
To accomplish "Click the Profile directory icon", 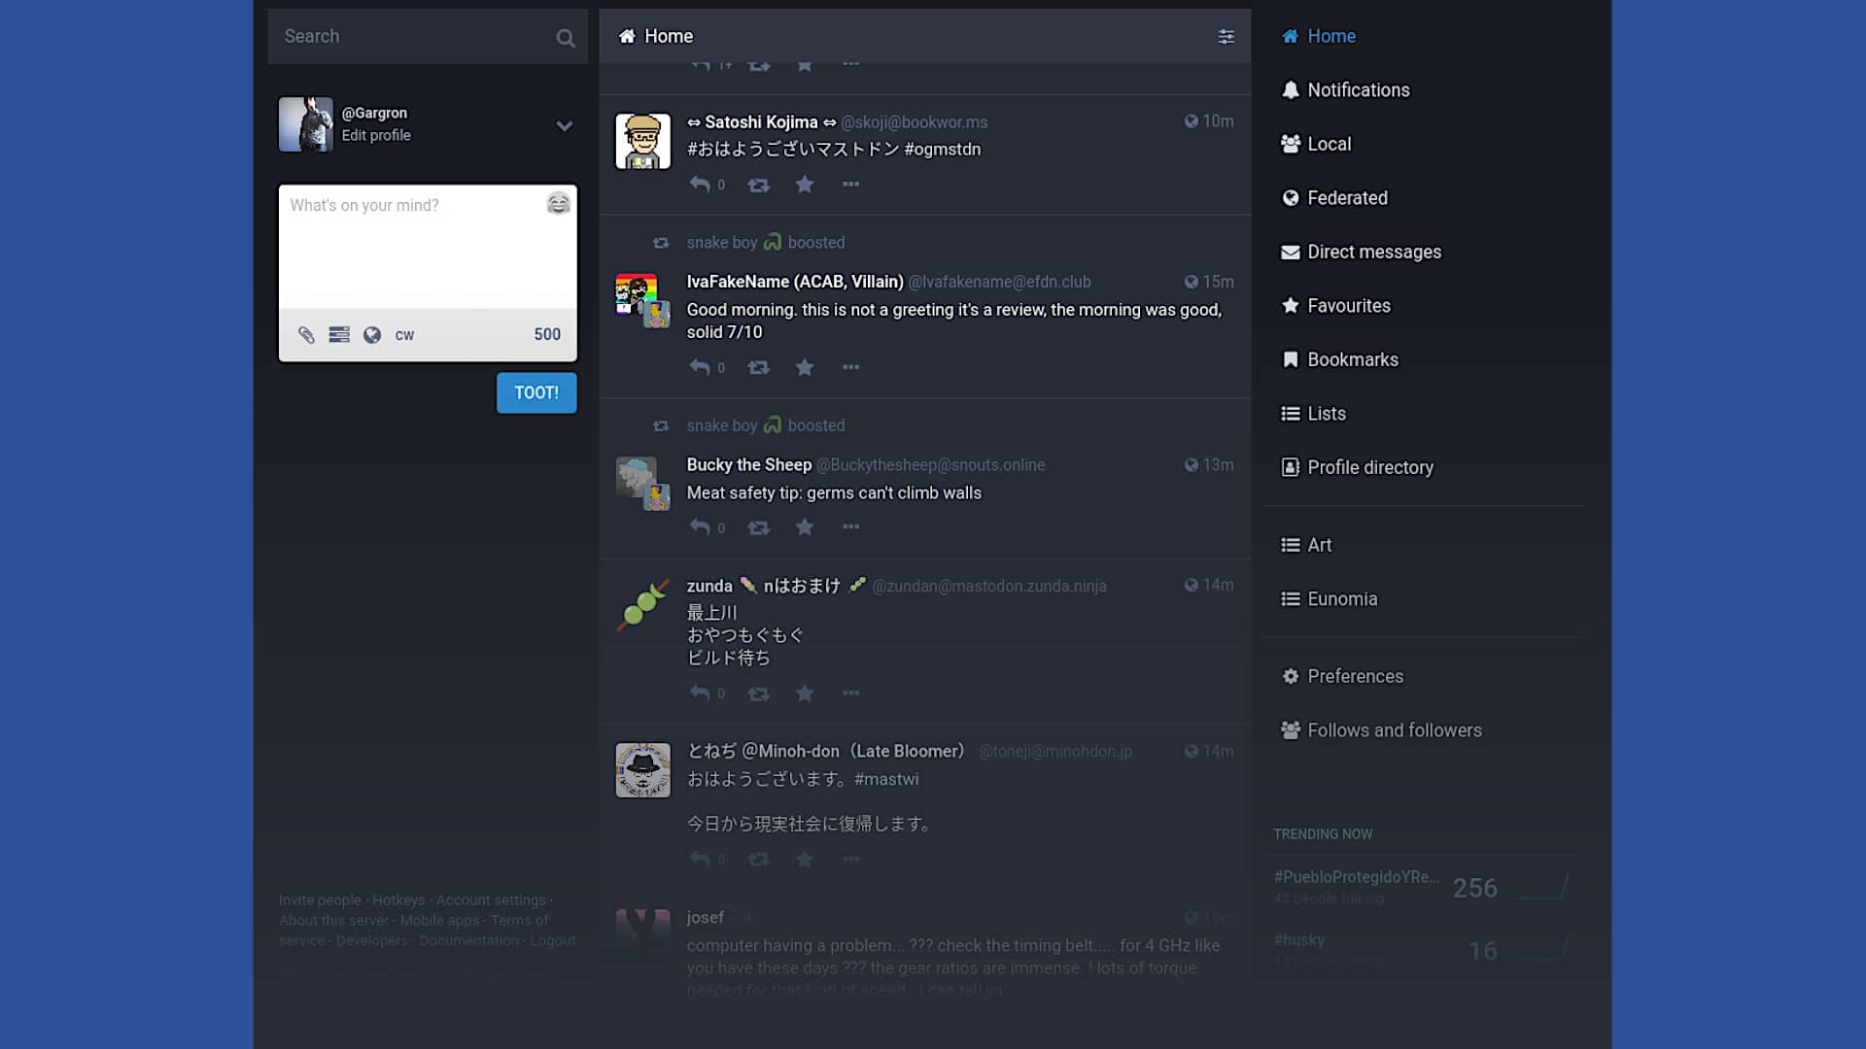I will point(1288,466).
